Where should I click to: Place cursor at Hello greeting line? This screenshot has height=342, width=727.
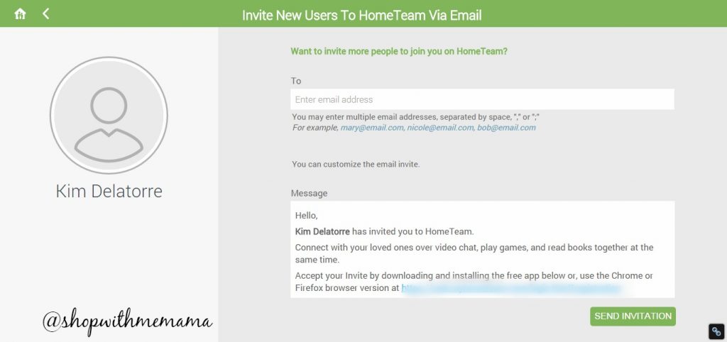pos(306,216)
